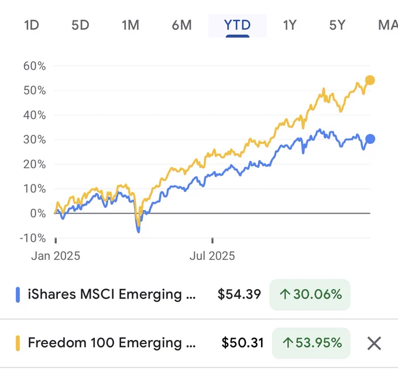Open Freedom 100 Emerging fund entry
Screen dimensions: 398x371
tap(112, 342)
